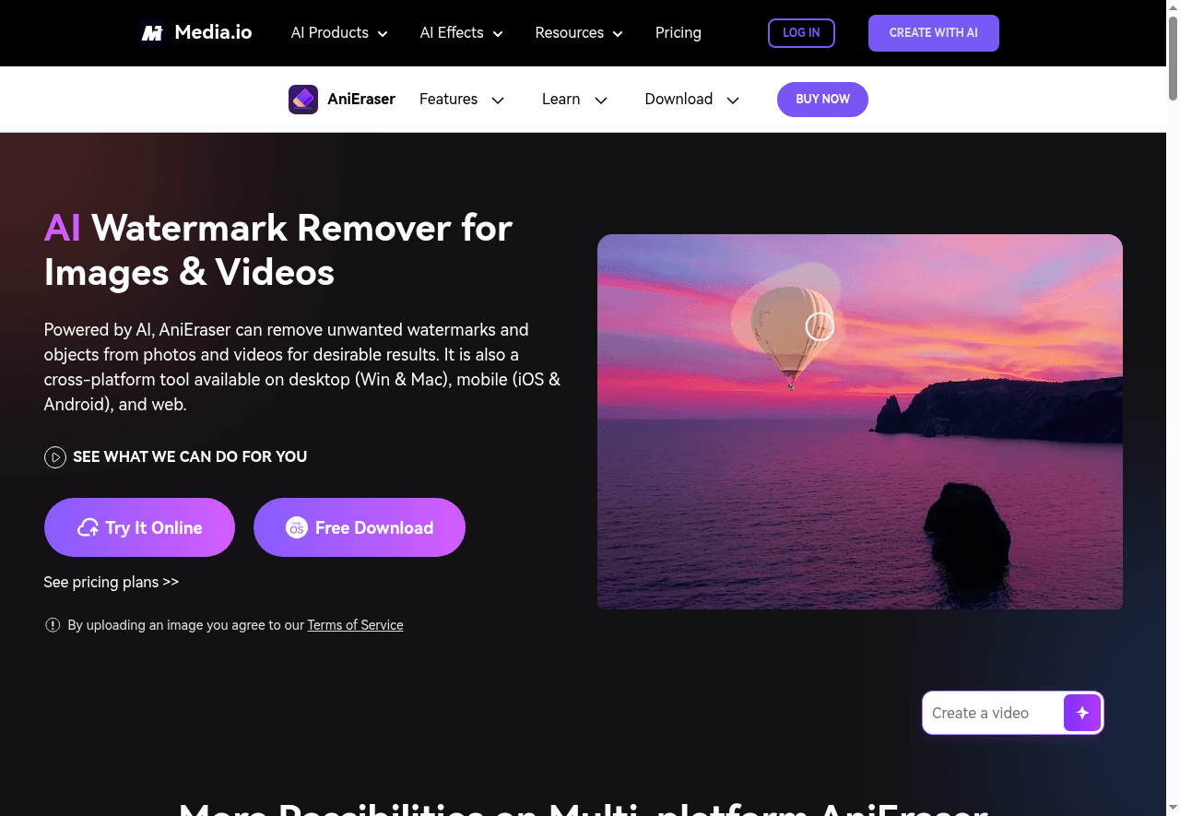Click the circular eraser cursor on the balloon
Image resolution: width=1180 pixels, height=816 pixels.
820,326
